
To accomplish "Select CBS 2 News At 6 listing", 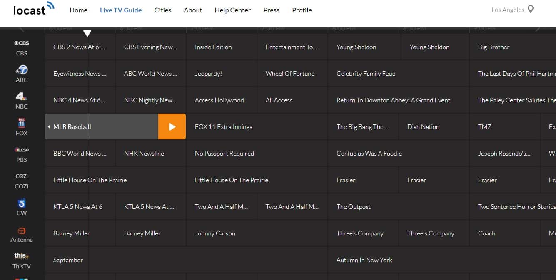I will pyautogui.click(x=80, y=47).
